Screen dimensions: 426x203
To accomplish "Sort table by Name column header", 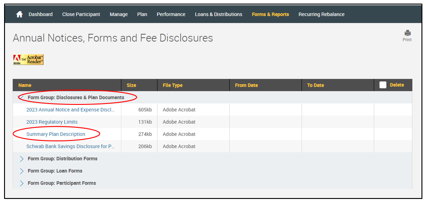I will [25, 85].
